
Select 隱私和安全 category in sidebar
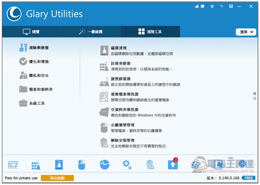pyautogui.click(x=34, y=76)
